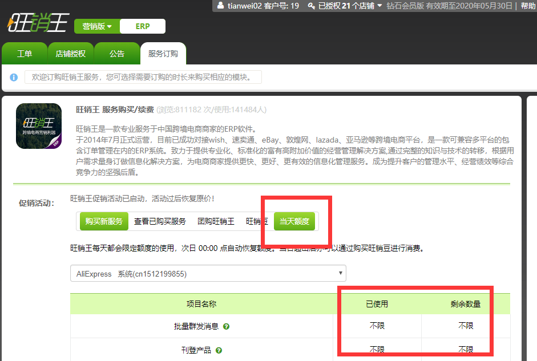The image size is (537, 361).
Task: Switch to the ERP version
Action: coord(143,26)
